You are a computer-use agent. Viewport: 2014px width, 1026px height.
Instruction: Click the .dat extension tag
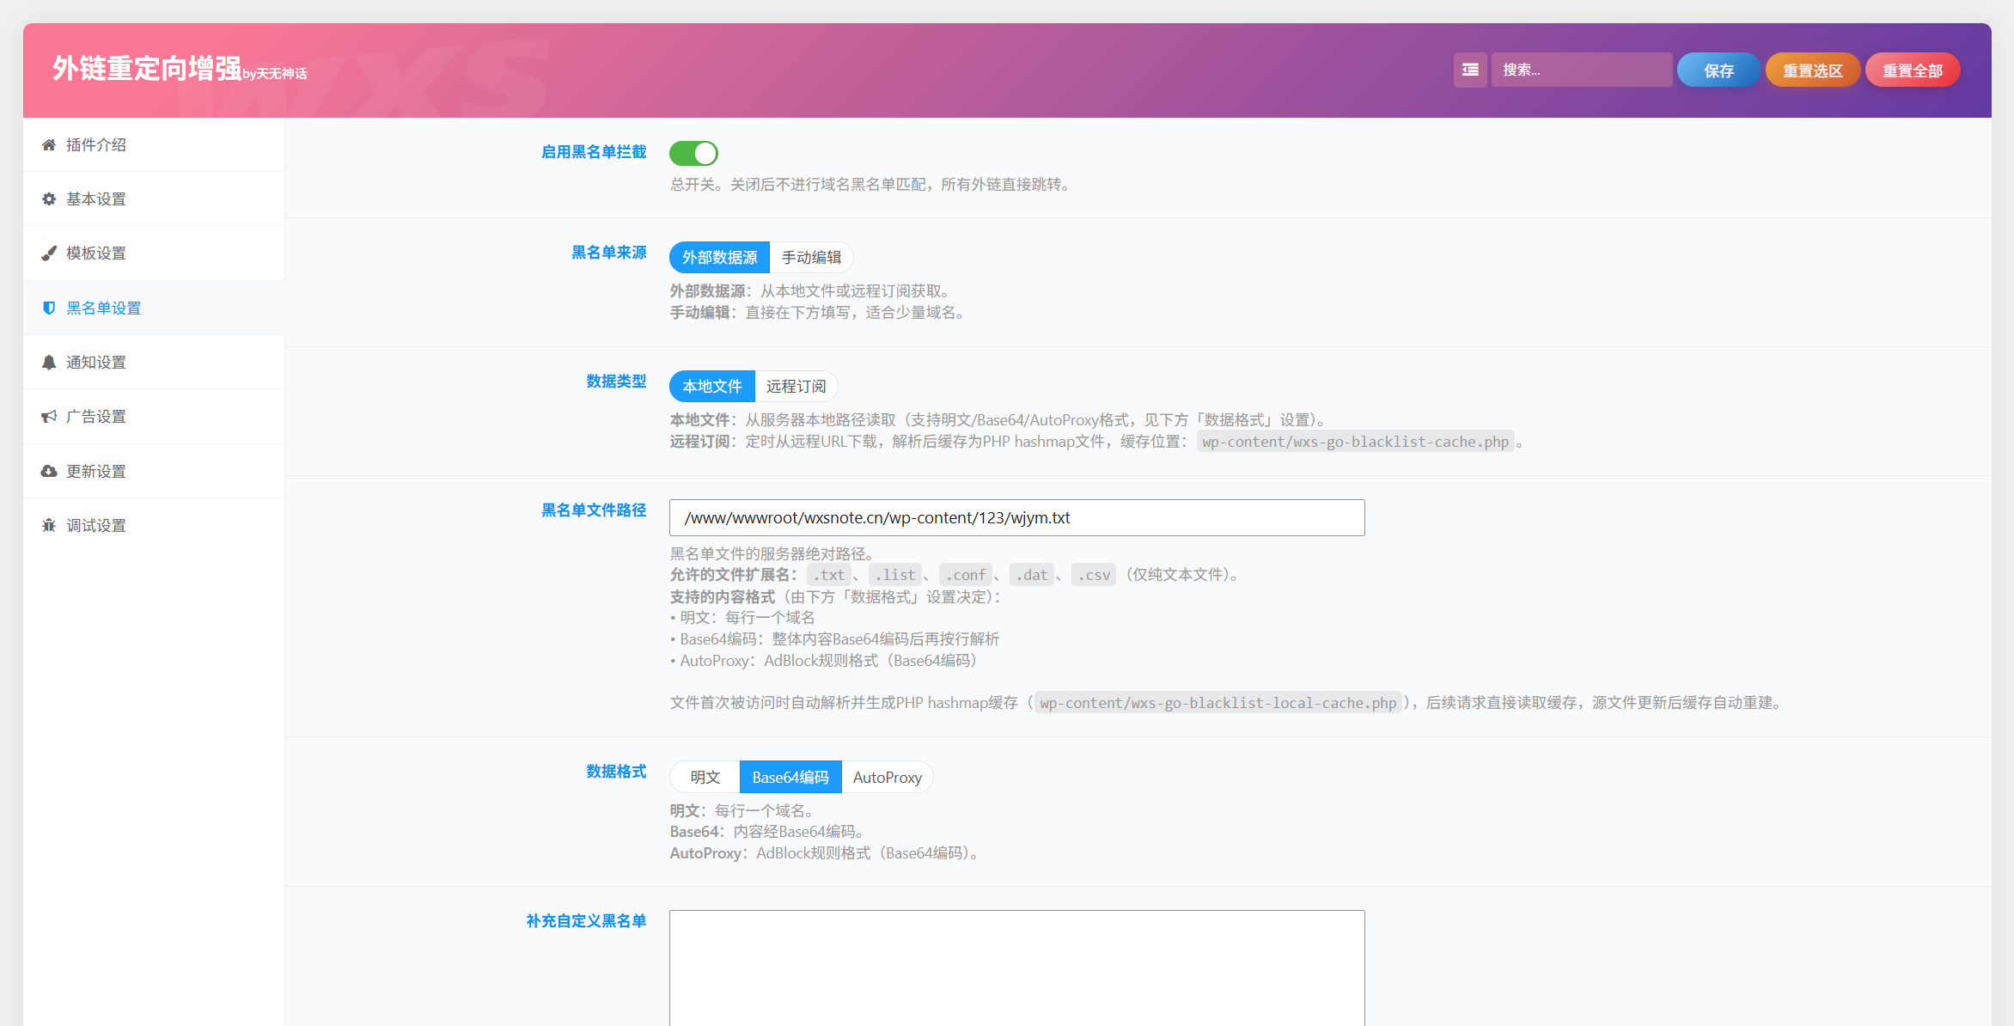[1032, 575]
